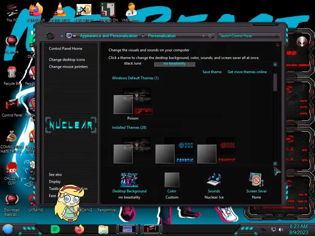Open the CHUZZIN CUM red fuzzy icon
Viewport: 315px width, 236px height.
pyautogui.click(x=12, y=173)
